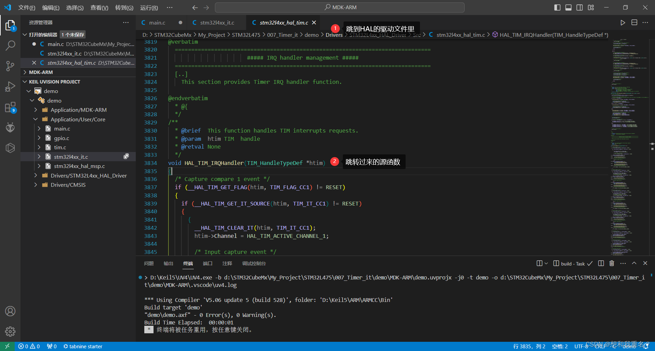Click the build - Task terminal entry
Image resolution: width=655 pixels, height=351 pixels.
(x=573, y=263)
